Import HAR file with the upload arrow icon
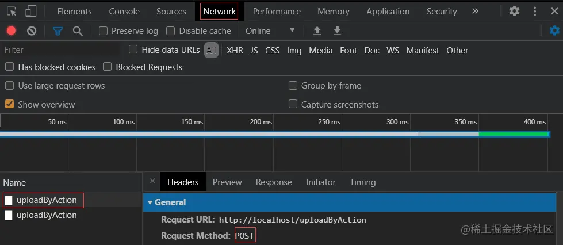This screenshot has width=563, height=245. click(x=317, y=31)
